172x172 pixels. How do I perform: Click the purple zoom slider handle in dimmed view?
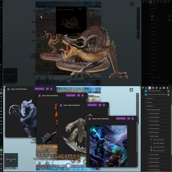[x=138, y=32]
